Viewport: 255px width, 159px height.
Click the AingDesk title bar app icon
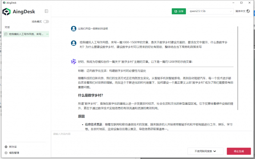[x=4, y=3]
